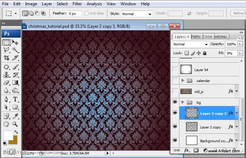This screenshot has height=158, width=246.
Task: Hide the Layer 2 copy layer
Action: coord(175,127)
